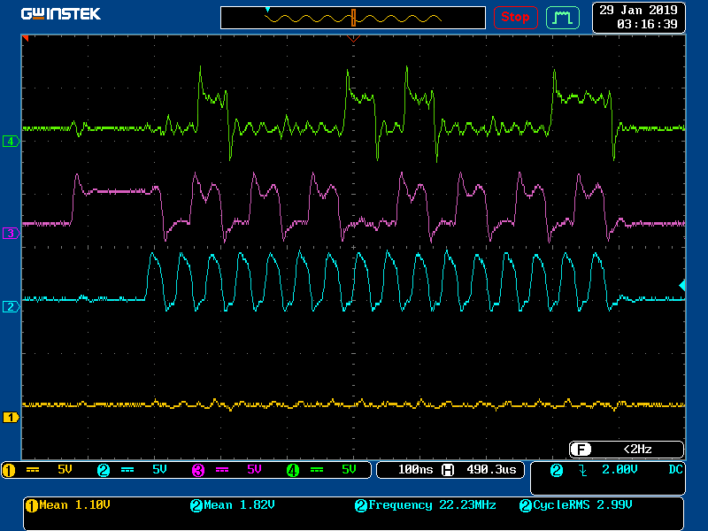Screen dimensions: 708x531
Task: Click the square-wave trigger type icon
Action: tap(563, 17)
